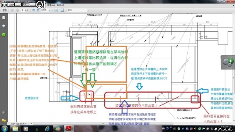
Task: Click the zoom out button
Action: [33, 10]
